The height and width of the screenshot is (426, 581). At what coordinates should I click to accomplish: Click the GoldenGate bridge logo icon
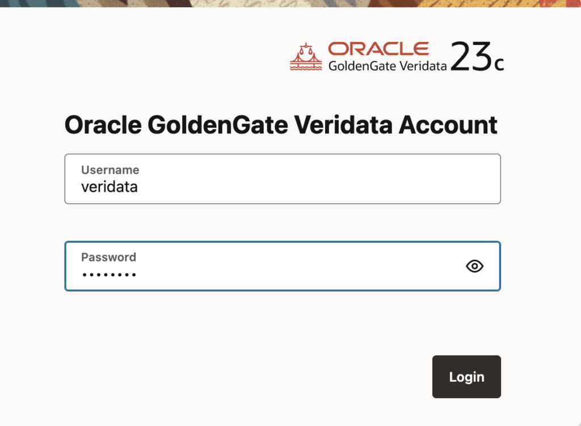(x=305, y=57)
